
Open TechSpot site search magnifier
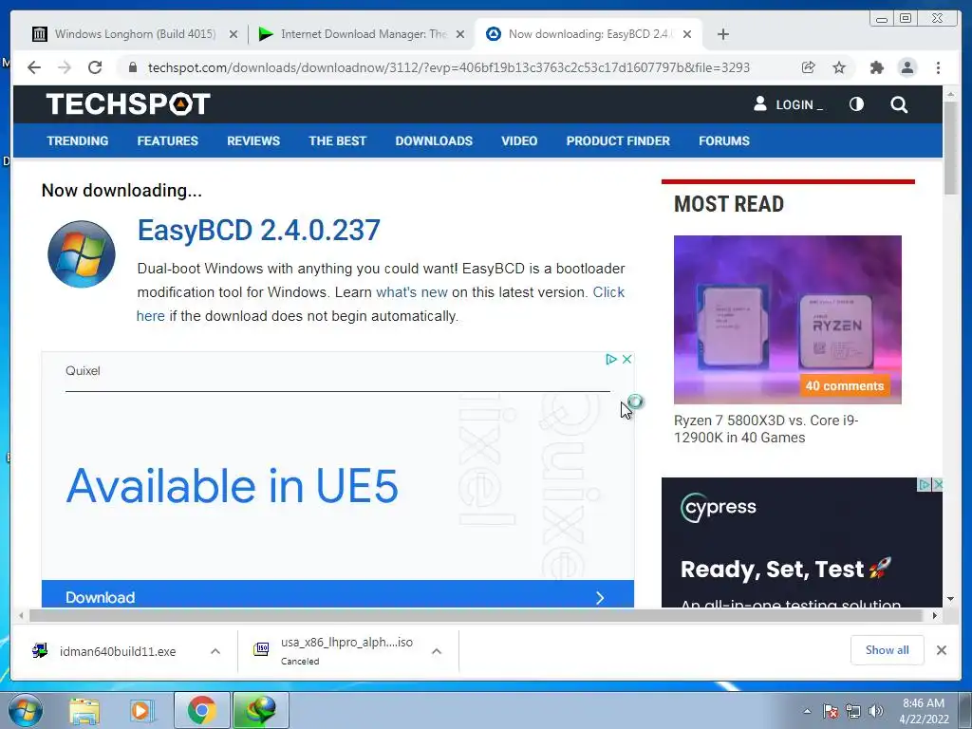coord(899,104)
